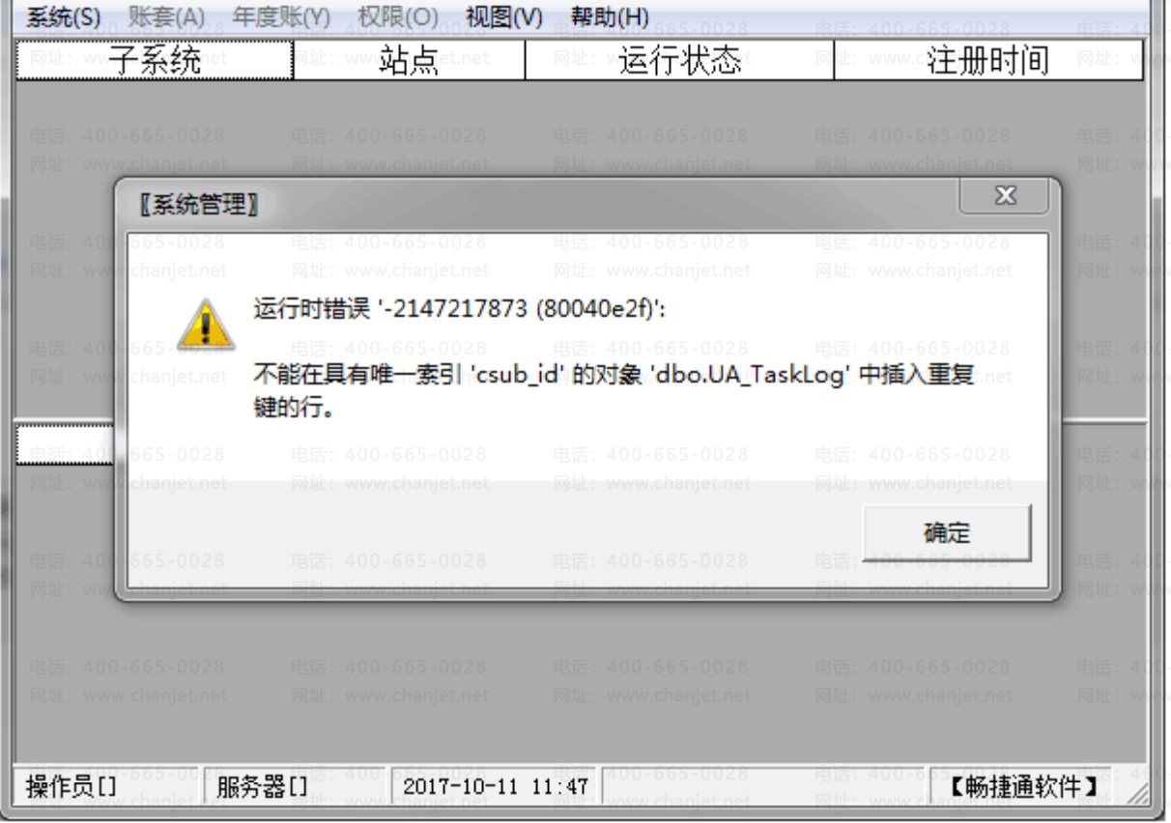Click the date and time status panel
Screen dimensions: 1171x823
[x=494, y=787]
